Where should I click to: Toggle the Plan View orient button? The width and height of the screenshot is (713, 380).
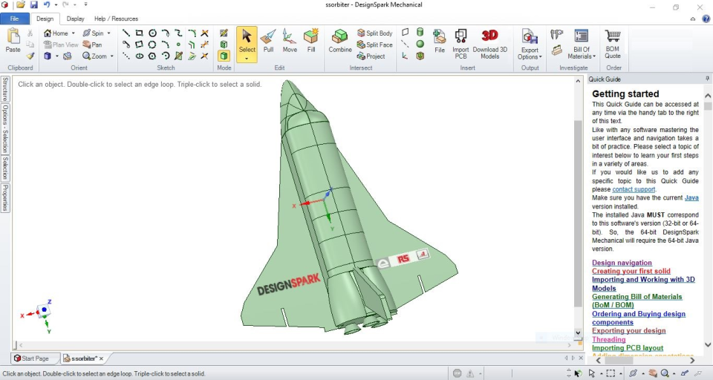[x=61, y=45]
